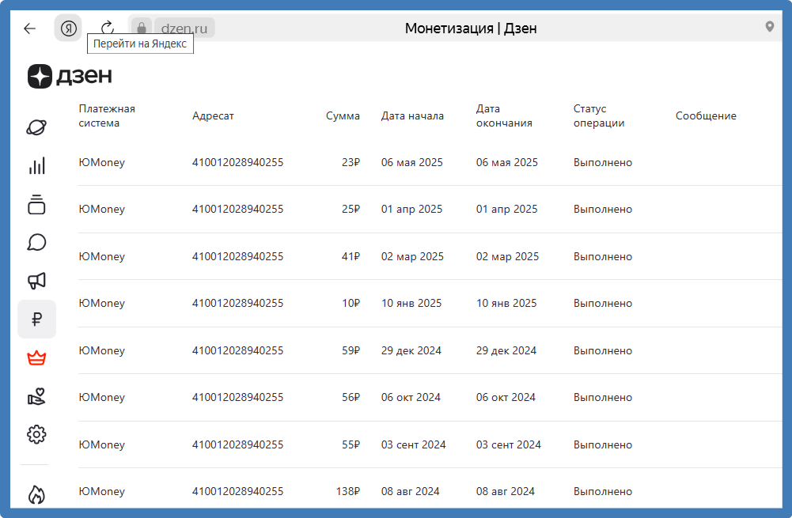Go back with the browser back arrow
Viewport: 792px width, 518px height.
coord(30,28)
